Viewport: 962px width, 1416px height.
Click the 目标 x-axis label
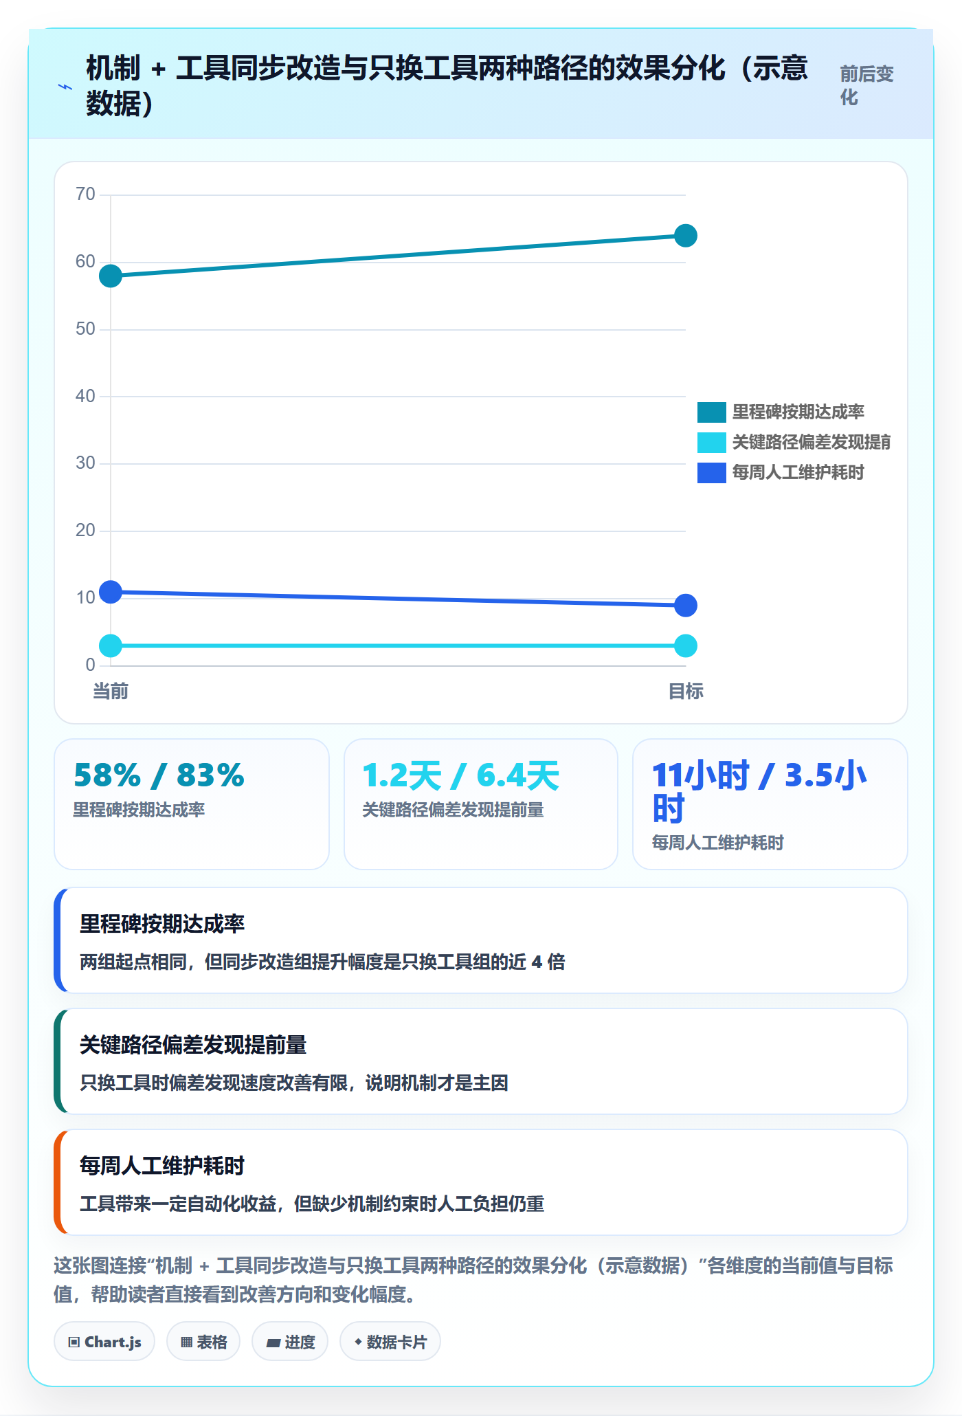point(686,692)
